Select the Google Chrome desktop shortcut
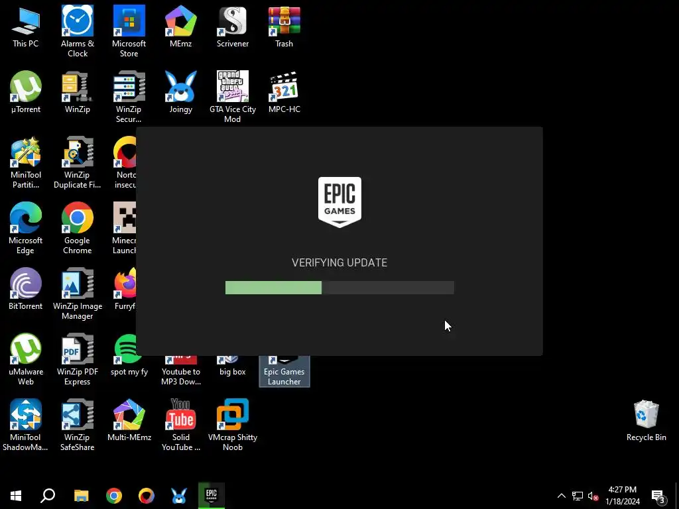The image size is (679, 509). 78,229
